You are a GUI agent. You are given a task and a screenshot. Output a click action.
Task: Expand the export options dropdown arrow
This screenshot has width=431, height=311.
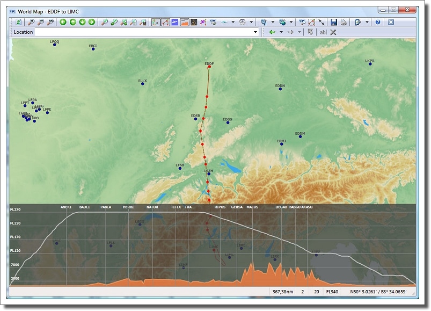(x=367, y=22)
